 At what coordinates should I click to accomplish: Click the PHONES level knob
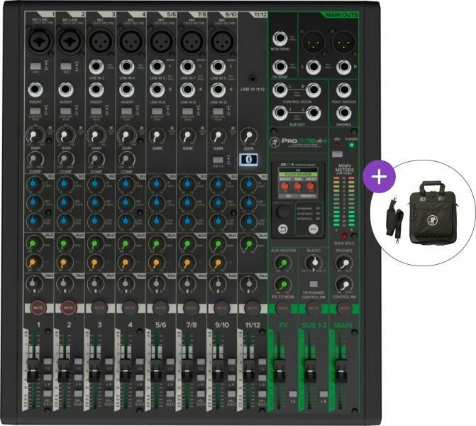pyautogui.click(x=344, y=263)
